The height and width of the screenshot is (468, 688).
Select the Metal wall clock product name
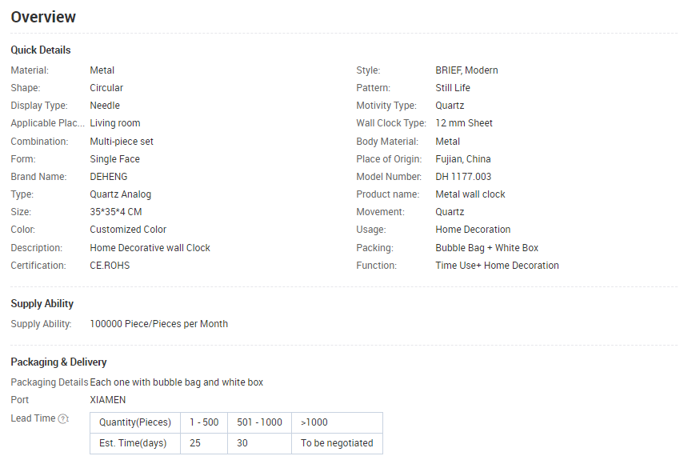pos(470,194)
